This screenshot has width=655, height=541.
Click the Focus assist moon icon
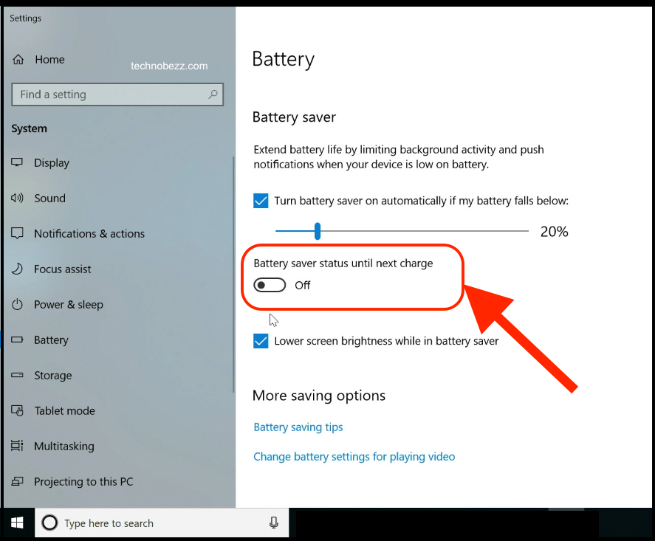(17, 269)
